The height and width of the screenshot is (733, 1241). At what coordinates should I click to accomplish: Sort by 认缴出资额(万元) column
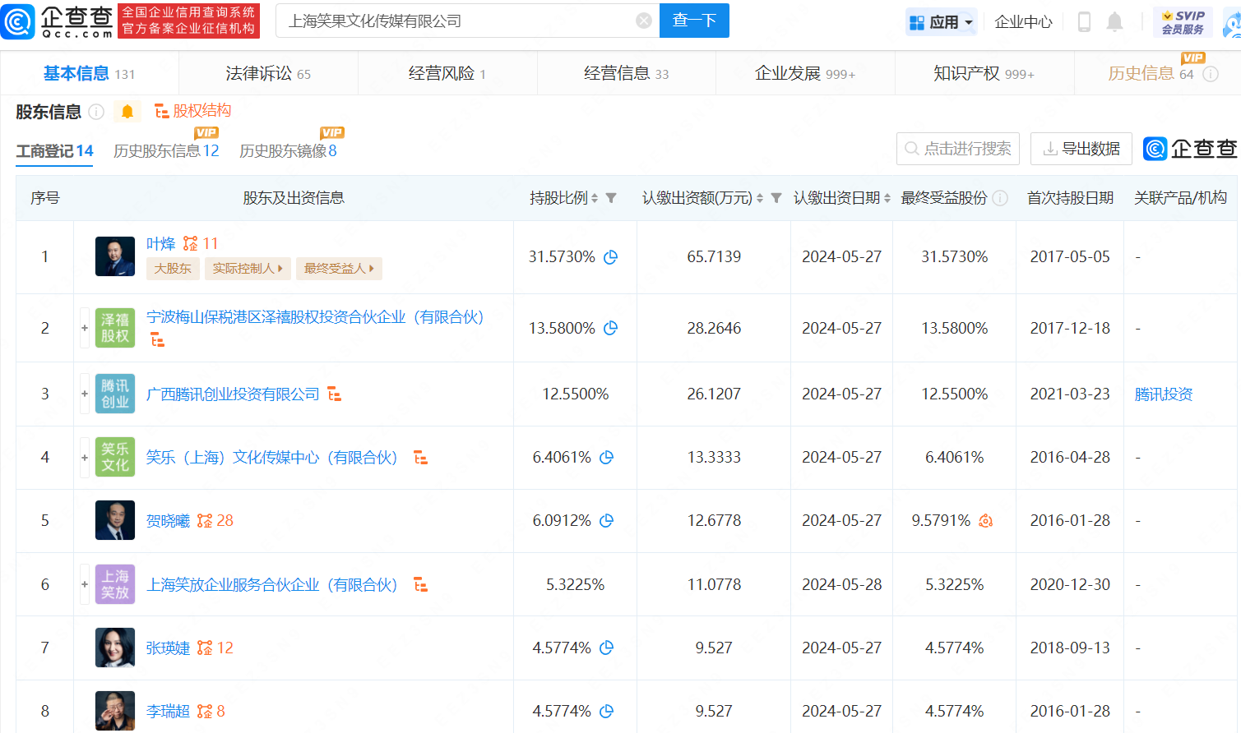760,198
